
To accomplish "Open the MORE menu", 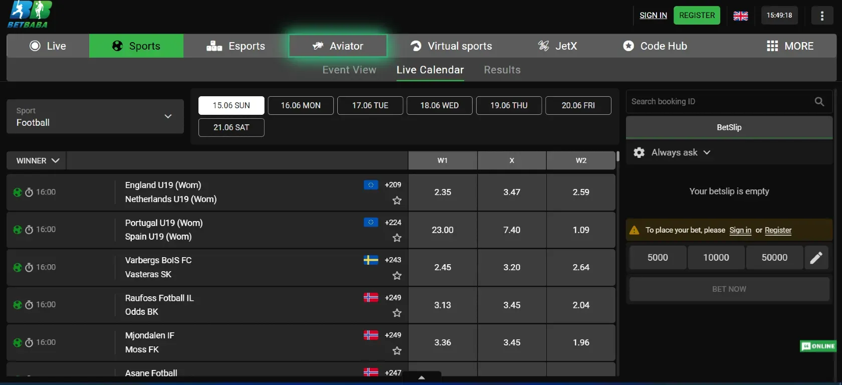I will (790, 46).
